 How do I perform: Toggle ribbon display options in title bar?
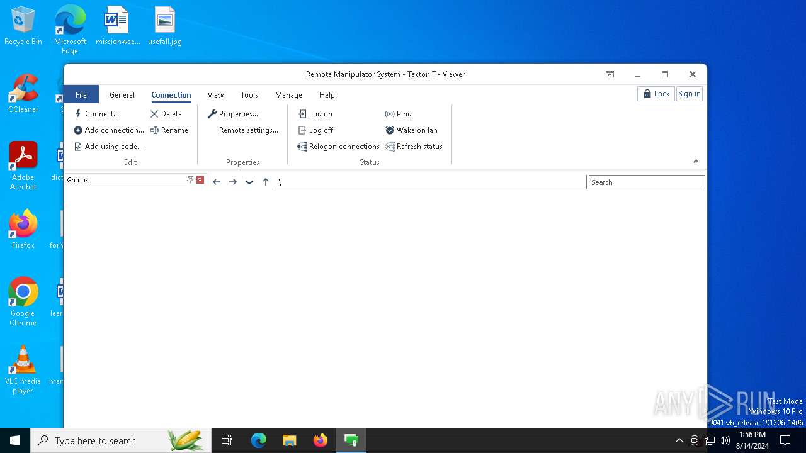click(610, 74)
